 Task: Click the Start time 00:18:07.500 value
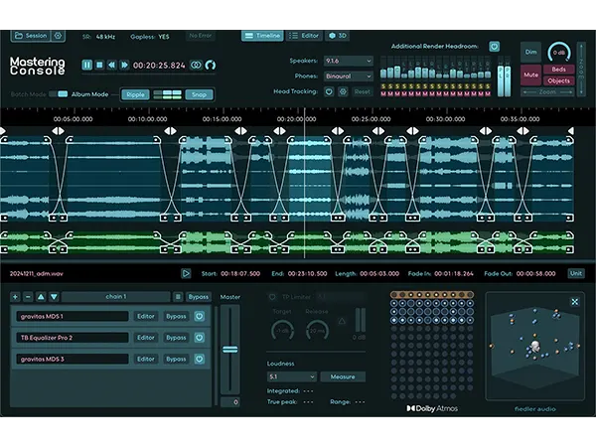coord(240,273)
